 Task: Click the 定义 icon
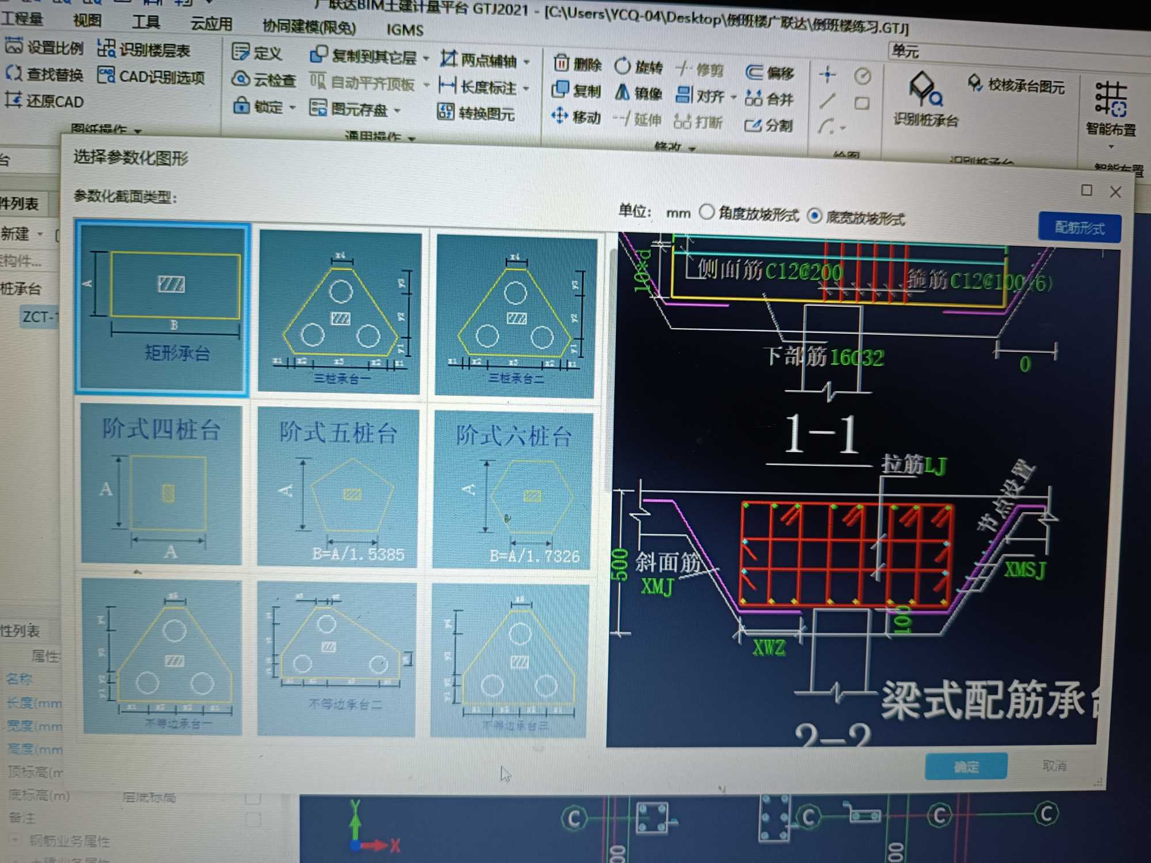241,52
